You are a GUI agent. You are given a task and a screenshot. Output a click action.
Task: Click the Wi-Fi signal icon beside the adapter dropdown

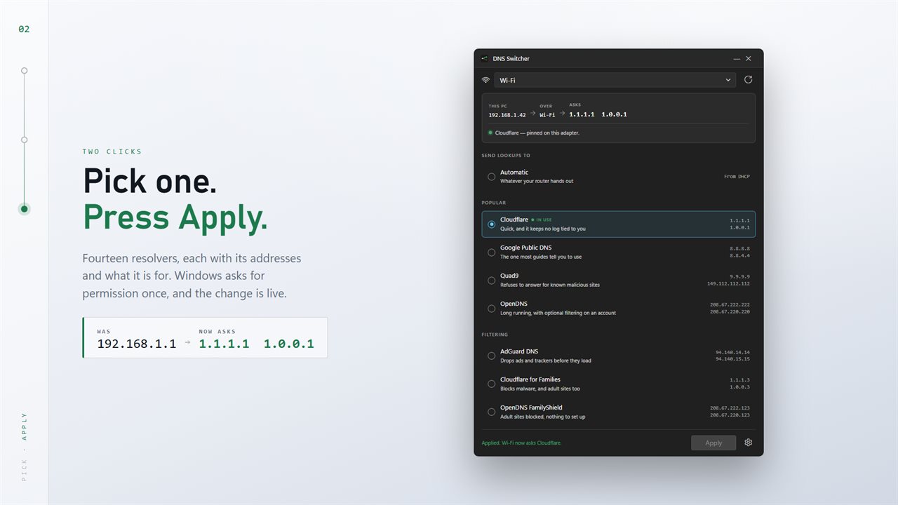click(485, 81)
